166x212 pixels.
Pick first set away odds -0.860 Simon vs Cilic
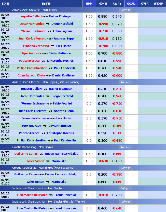117,182
